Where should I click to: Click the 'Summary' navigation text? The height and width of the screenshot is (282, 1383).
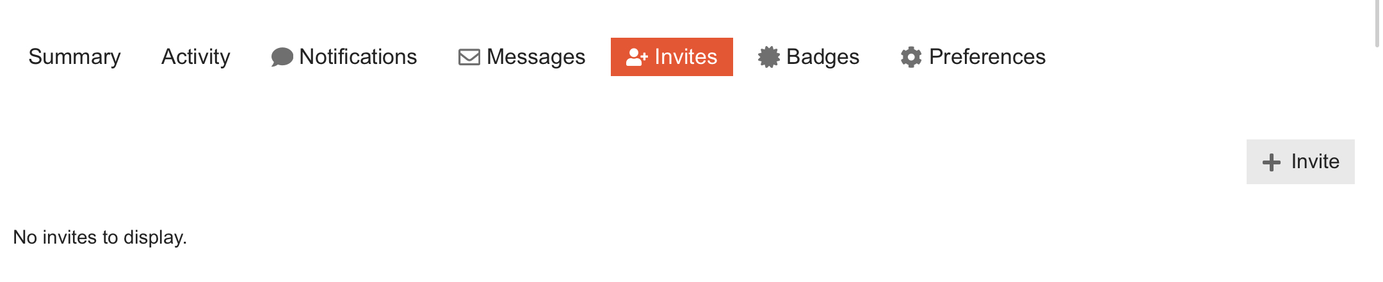[74, 57]
